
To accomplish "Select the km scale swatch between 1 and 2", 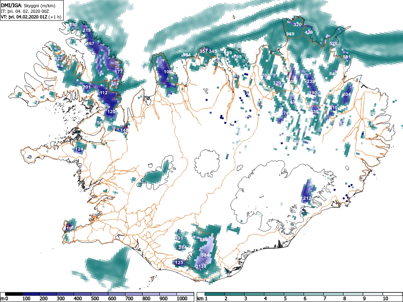I will pos(215,294).
